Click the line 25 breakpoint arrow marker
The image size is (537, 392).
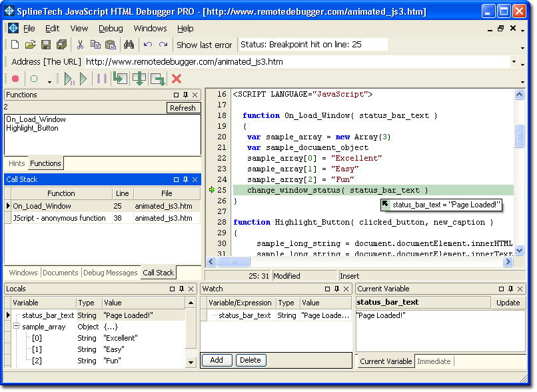coord(212,190)
